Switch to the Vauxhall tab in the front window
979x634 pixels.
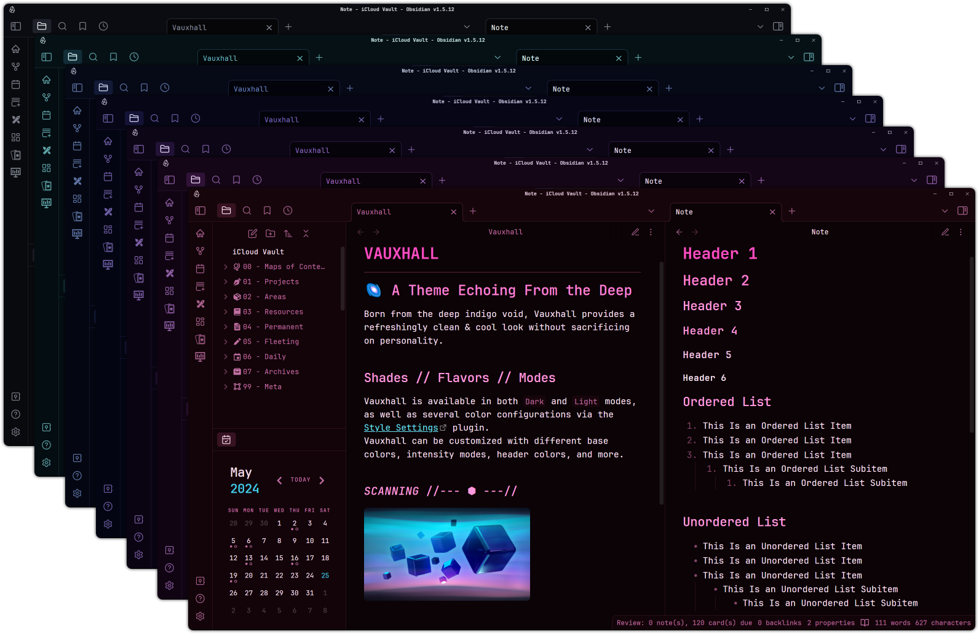tap(406, 212)
